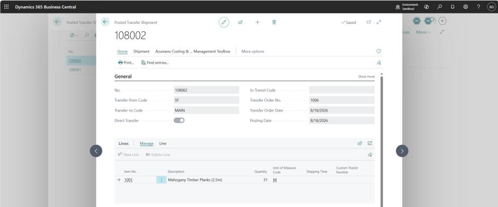The image size is (498, 207).
Task: Expand card to full width
Action: tap(379, 22)
